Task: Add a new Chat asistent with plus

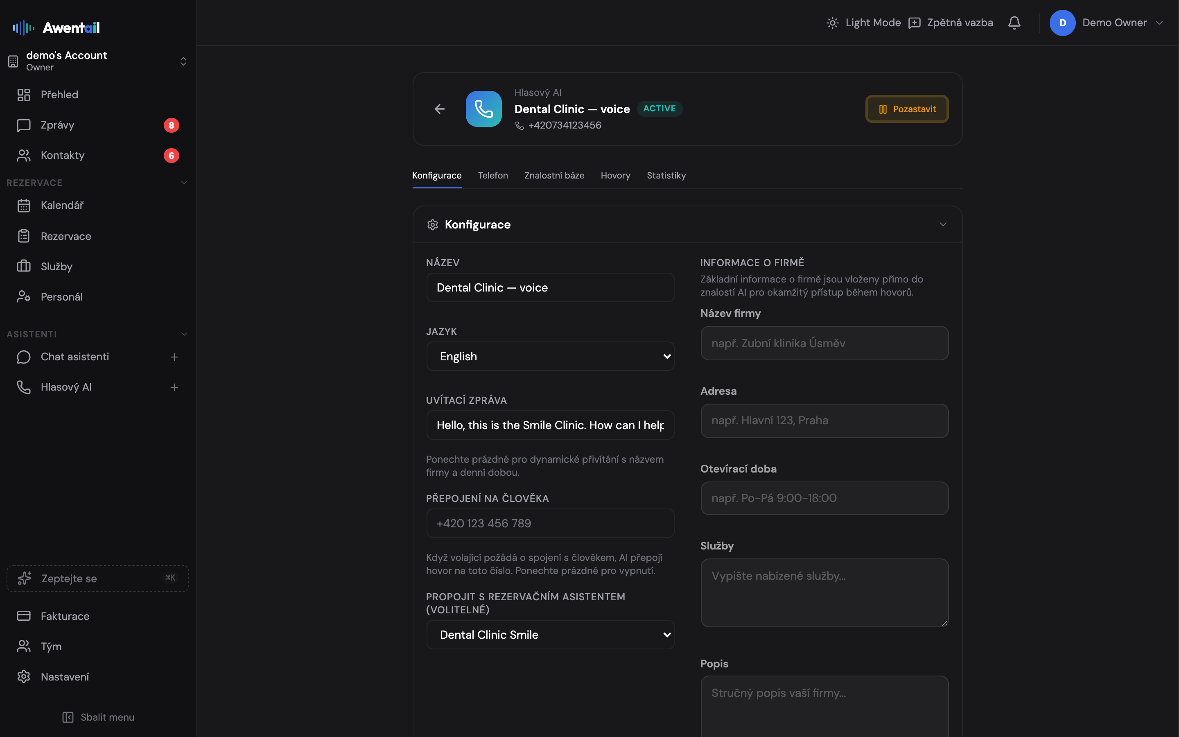Action: click(174, 357)
